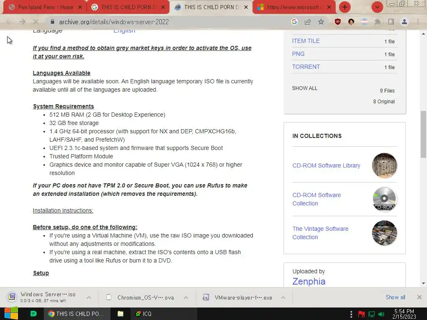Click the page scrollbar up arrow
427x320 pixels.
(x=423, y=34)
